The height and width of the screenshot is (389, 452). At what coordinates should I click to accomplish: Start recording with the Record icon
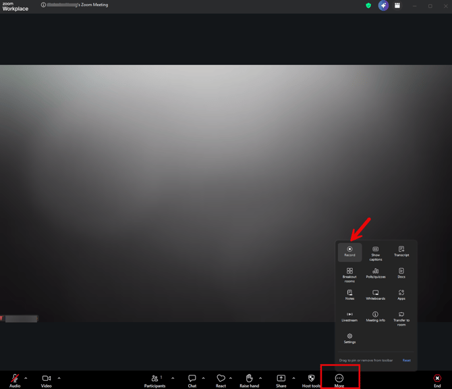(x=349, y=250)
